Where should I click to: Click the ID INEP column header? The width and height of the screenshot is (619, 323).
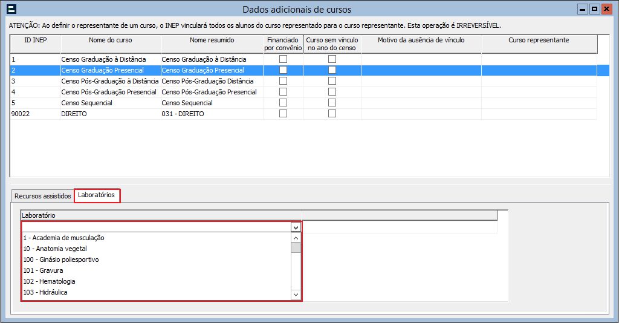click(x=36, y=44)
